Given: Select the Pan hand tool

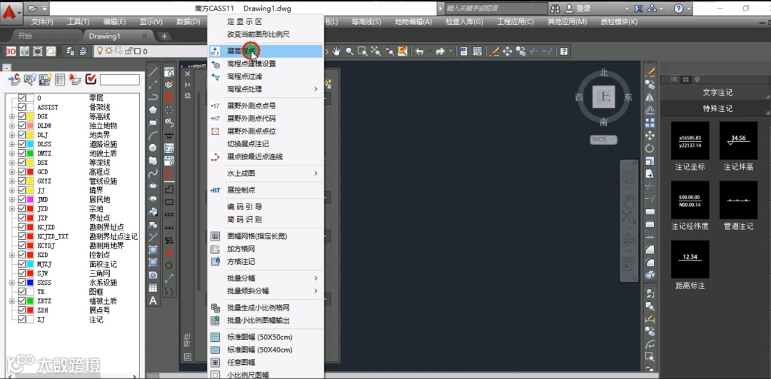Looking at the screenshot, I should tap(337, 51).
